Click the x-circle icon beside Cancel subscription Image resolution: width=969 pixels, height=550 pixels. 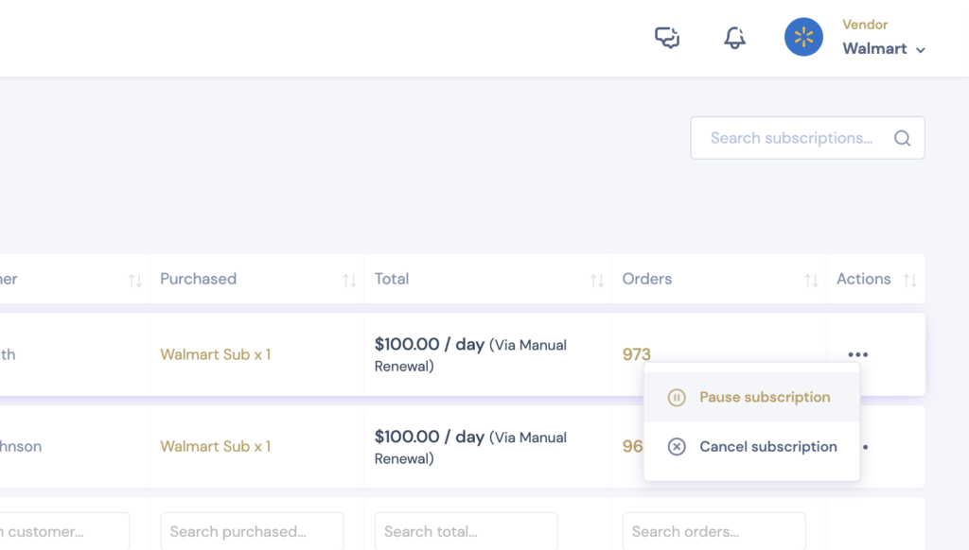click(x=677, y=446)
